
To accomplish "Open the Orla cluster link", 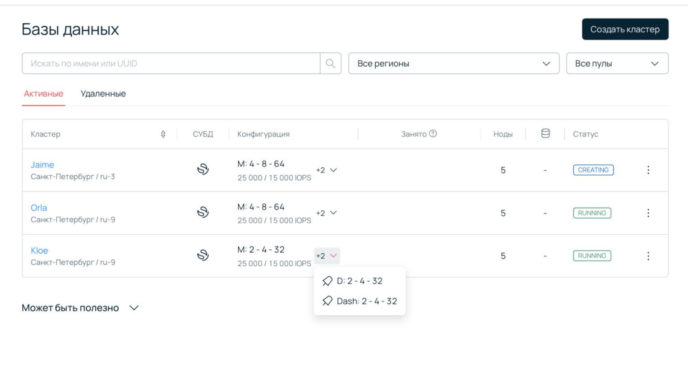I will coord(39,208).
